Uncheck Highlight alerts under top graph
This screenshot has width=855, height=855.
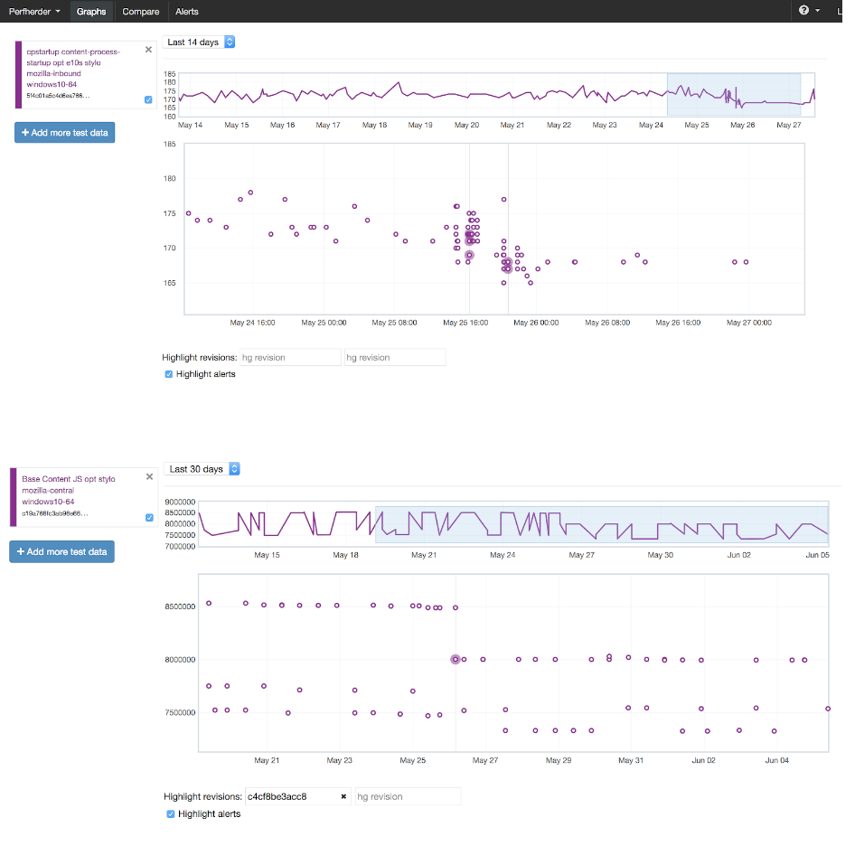tap(169, 374)
